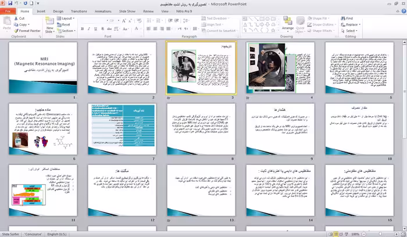Clear all formatting icon

click(140, 20)
